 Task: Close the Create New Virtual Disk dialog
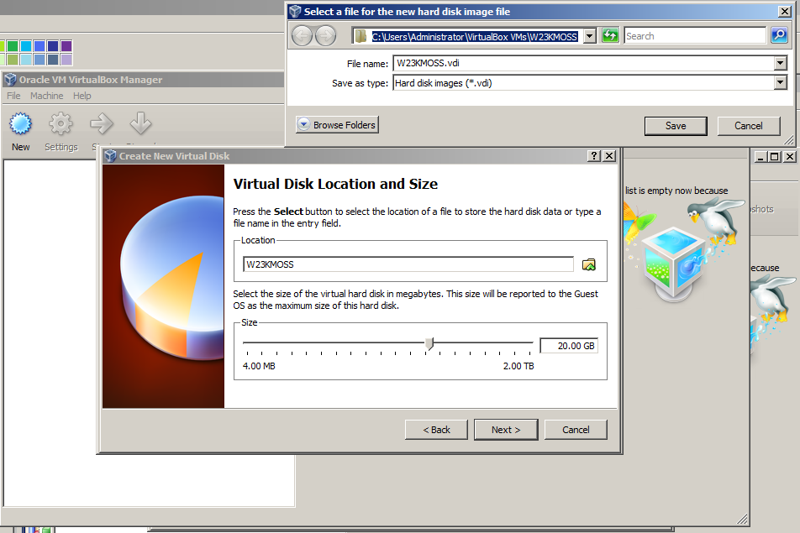point(609,156)
